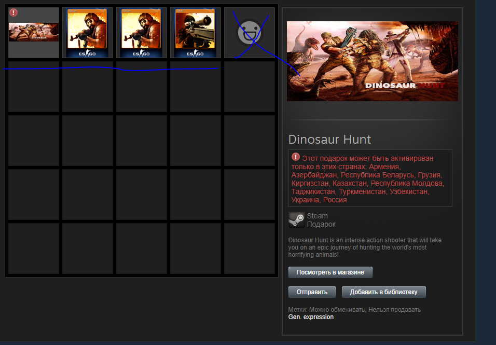Click the Steam label text
This screenshot has height=345, width=496.
pyautogui.click(x=318, y=216)
